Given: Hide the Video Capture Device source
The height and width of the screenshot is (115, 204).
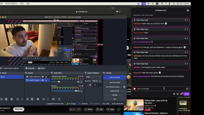Looking at the screenshot, I should pos(43,77).
